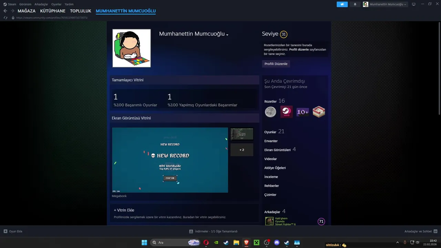The height and width of the screenshot is (248, 441).
Task: Open Discord from taskbar
Action: pos(277,242)
